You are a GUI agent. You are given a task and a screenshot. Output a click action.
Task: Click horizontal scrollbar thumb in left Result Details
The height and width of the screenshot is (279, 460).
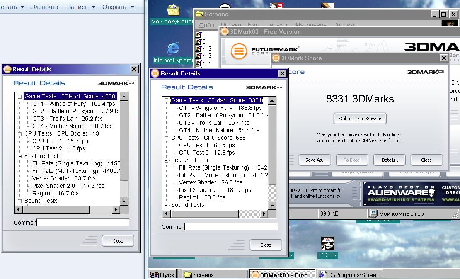56,209
